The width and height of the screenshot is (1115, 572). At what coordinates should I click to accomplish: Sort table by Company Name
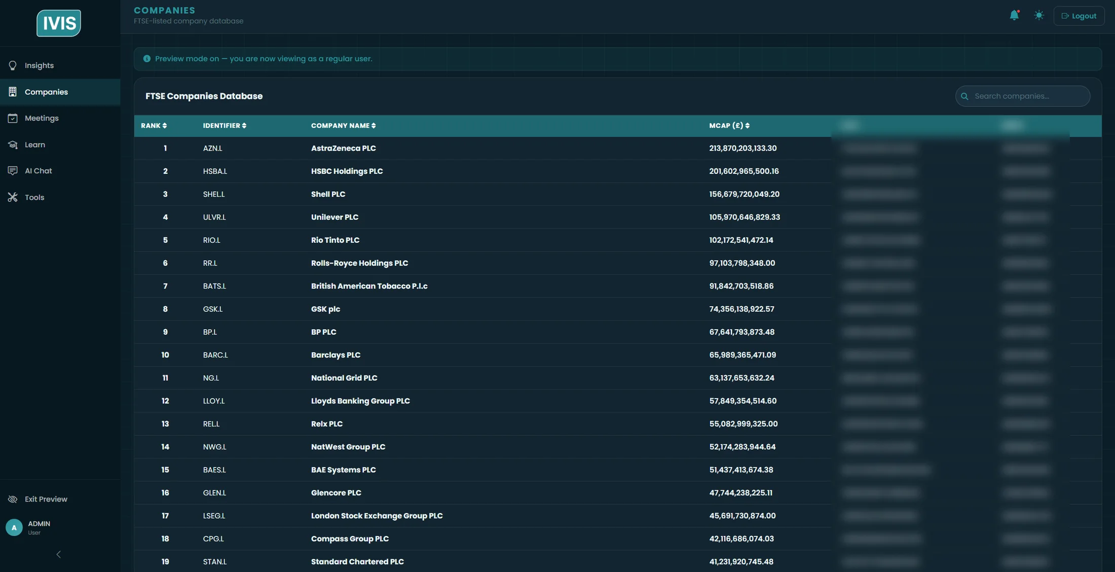click(343, 126)
